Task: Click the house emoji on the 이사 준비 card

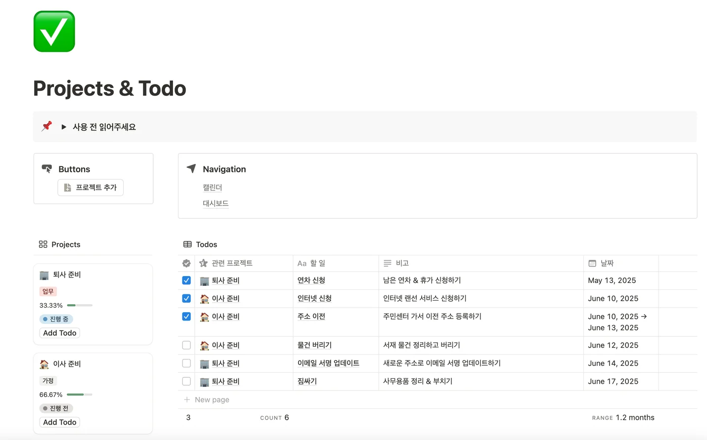Action: pyautogui.click(x=44, y=364)
